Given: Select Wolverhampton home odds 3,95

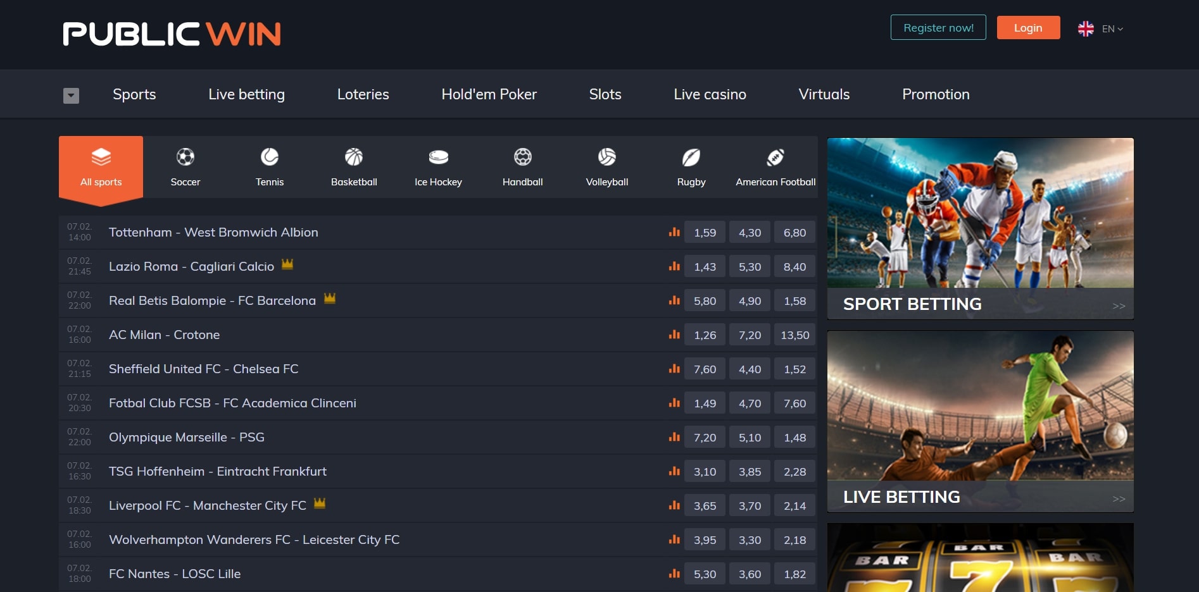Looking at the screenshot, I should [x=705, y=540].
